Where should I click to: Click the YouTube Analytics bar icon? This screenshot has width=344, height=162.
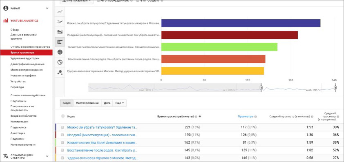tap(6, 20)
